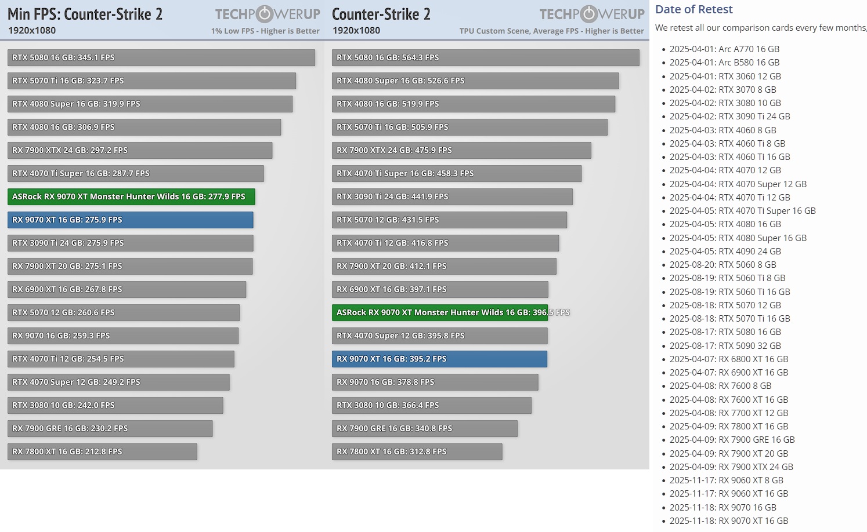Select retest entry 2025-04-08: RX 7700 XT 12 GB

(x=729, y=413)
